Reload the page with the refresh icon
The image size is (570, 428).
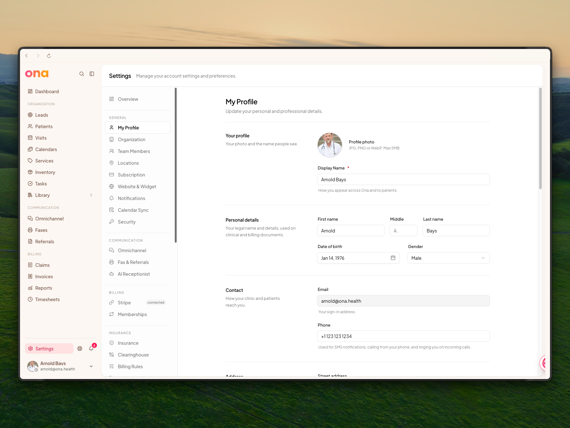[49, 56]
